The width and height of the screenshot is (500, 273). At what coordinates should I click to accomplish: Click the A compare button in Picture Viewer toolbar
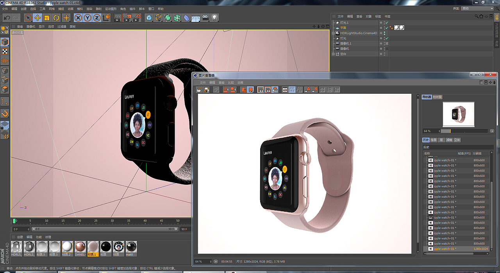click(x=307, y=89)
